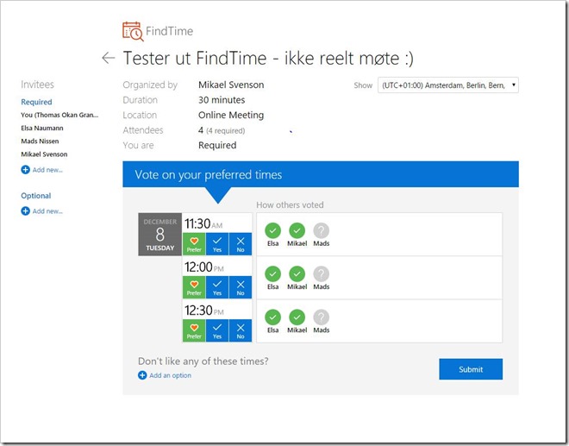Vote No for 12:30 PM

coord(241,330)
